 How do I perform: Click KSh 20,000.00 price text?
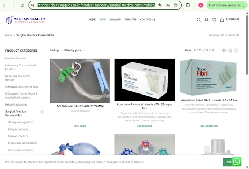pos(209,126)
